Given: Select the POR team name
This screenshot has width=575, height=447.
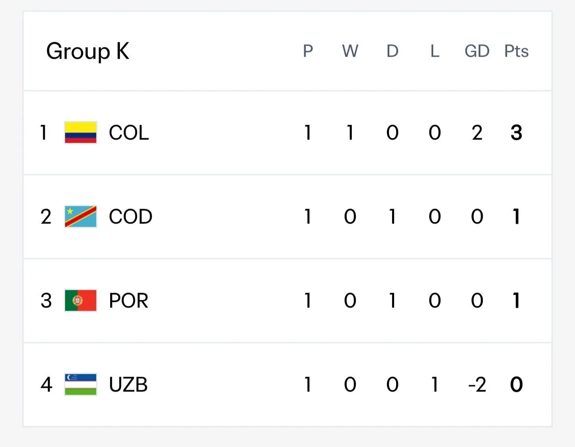Looking at the screenshot, I should click(x=128, y=301).
